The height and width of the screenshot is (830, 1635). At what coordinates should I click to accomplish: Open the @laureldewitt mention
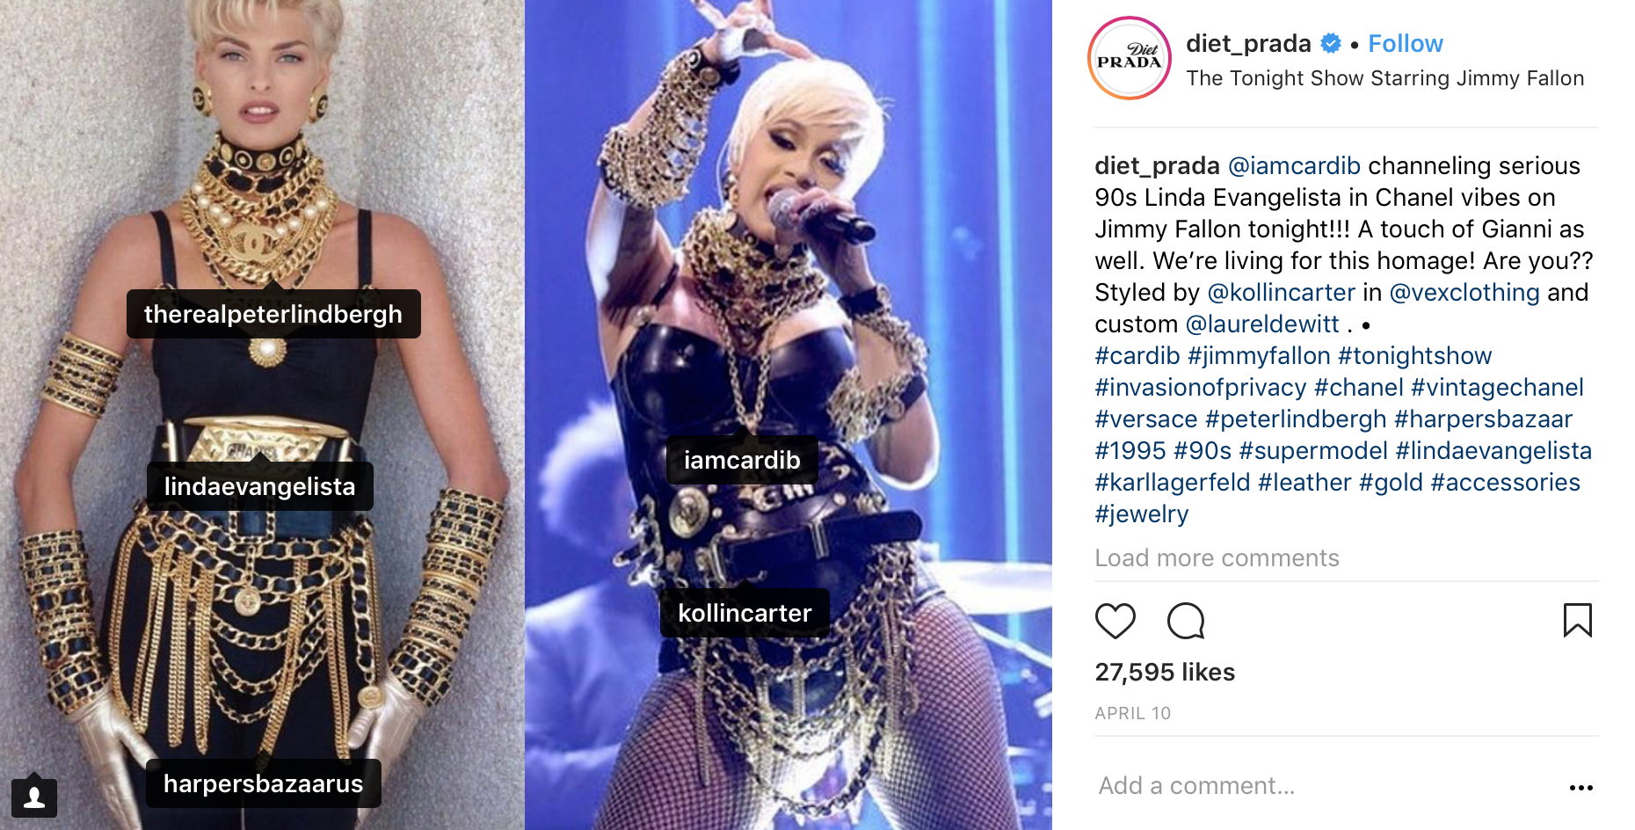coord(1262,324)
